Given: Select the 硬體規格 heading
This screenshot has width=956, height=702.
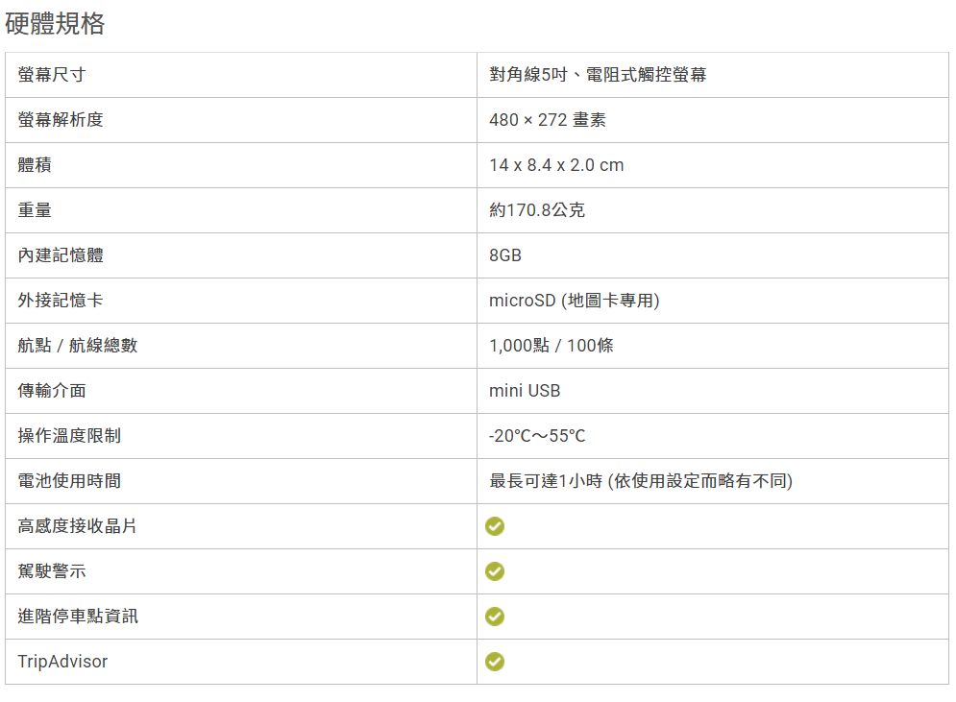Looking at the screenshot, I should click(x=55, y=24).
